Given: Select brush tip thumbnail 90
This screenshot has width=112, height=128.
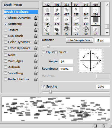Looking at the screenshot, I should click(66, 31).
